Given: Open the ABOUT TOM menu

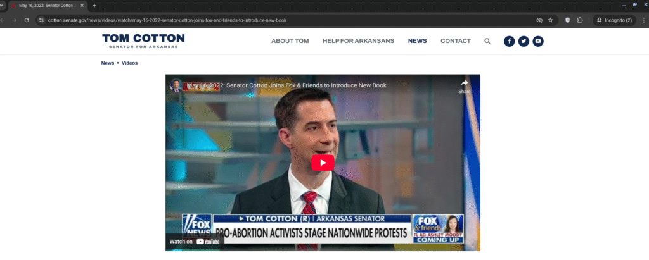Looking at the screenshot, I should click(290, 41).
